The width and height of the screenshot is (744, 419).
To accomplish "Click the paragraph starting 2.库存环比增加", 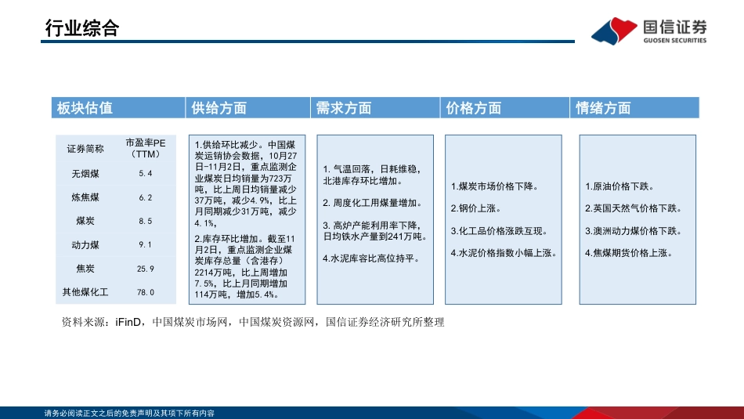I will pyautogui.click(x=245, y=266).
